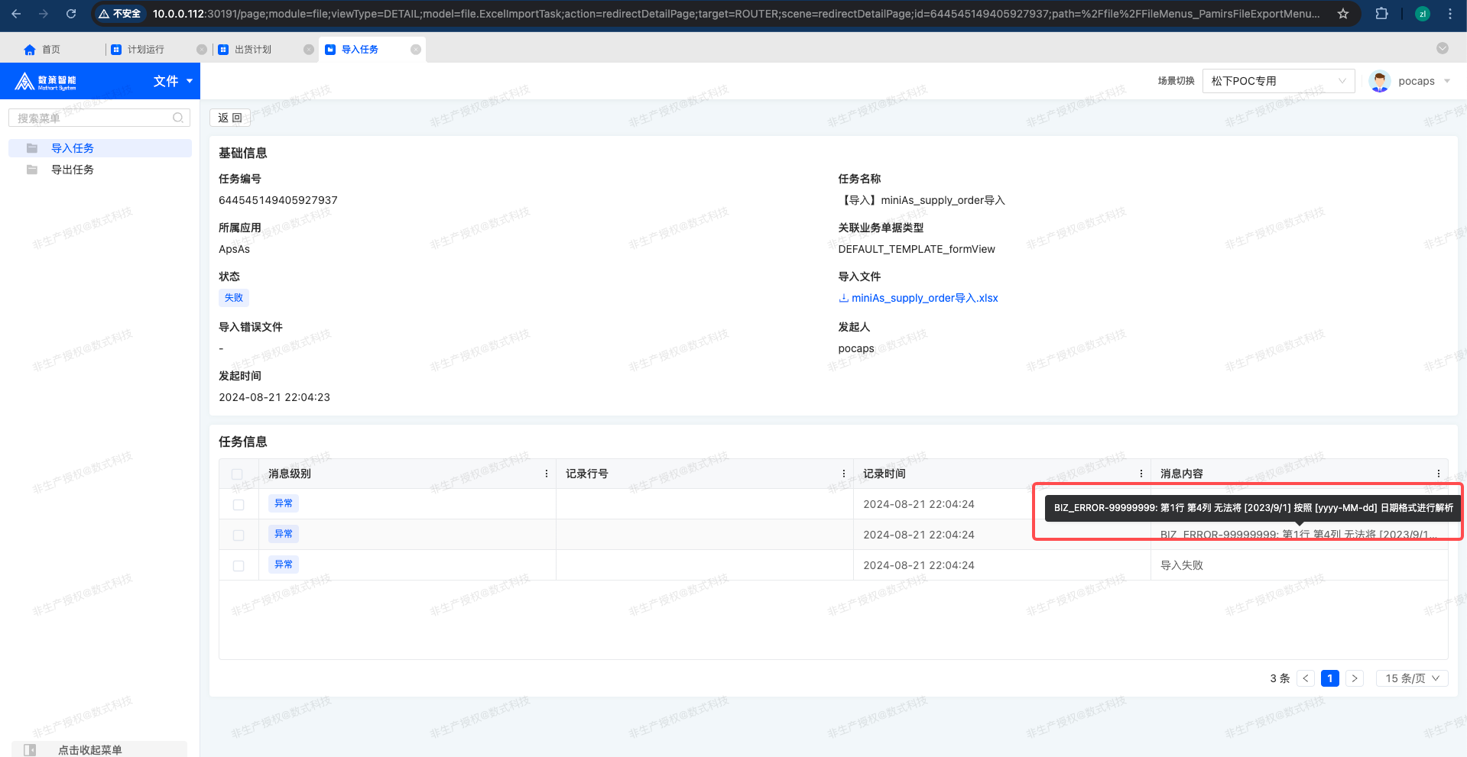Check the first 异常 row checkbox
The width and height of the screenshot is (1467, 757).
(239, 505)
